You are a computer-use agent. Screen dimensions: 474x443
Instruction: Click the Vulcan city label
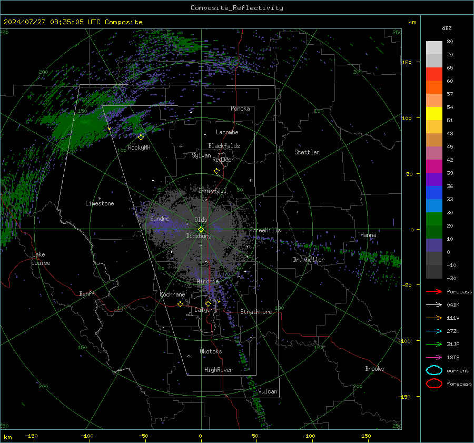268,391
